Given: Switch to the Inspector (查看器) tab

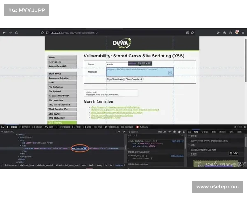Looking at the screenshot, I should (x=12, y=127).
